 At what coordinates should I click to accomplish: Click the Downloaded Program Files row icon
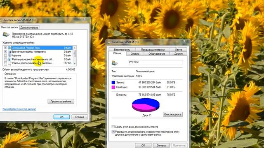(9, 48)
